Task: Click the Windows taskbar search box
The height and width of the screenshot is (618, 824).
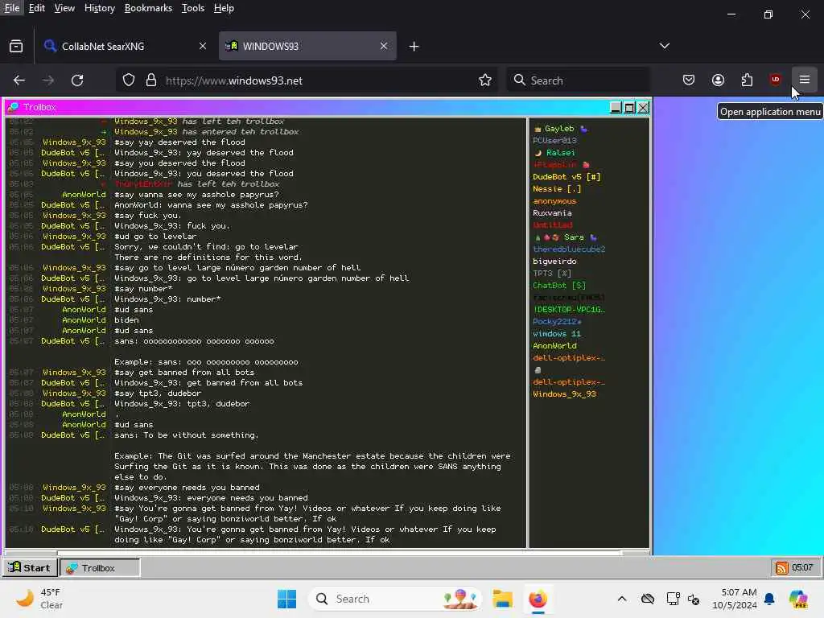Action: click(x=394, y=599)
